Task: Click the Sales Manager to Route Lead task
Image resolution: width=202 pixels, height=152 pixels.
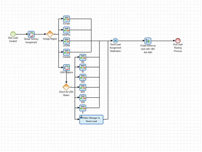Action: 91,119
